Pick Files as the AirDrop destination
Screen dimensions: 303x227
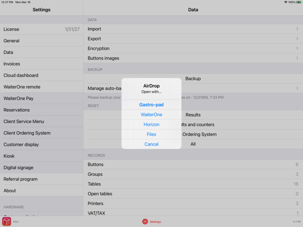pos(151,134)
